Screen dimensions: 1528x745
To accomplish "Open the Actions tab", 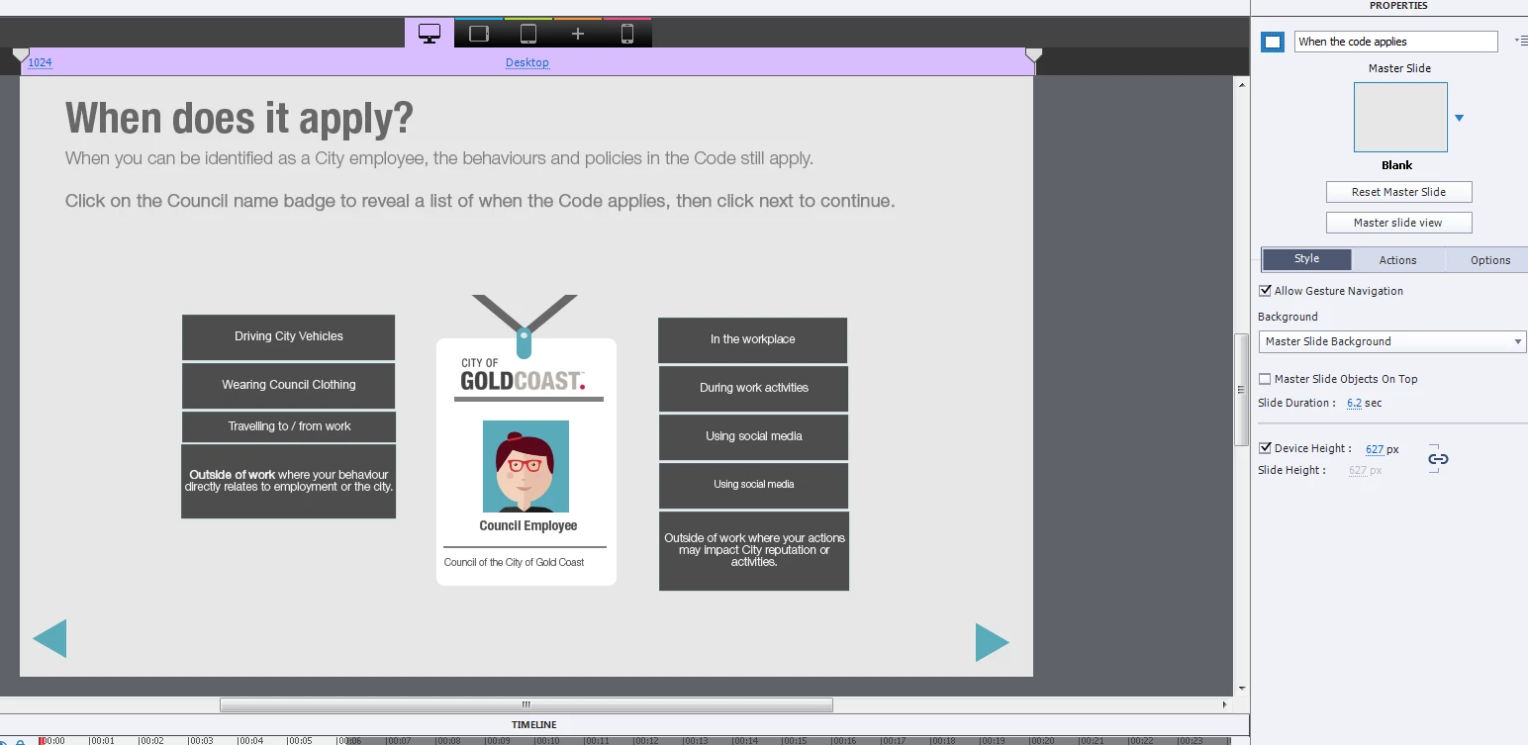I will [x=1397, y=260].
